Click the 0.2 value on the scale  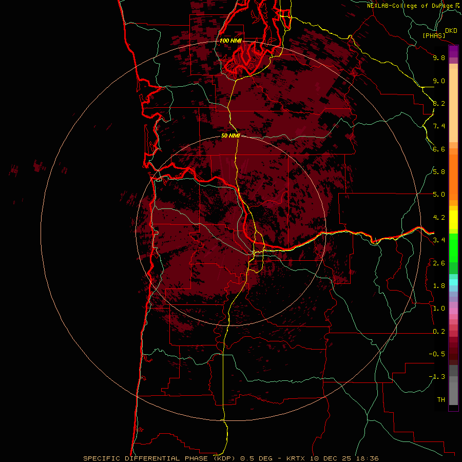click(x=439, y=332)
